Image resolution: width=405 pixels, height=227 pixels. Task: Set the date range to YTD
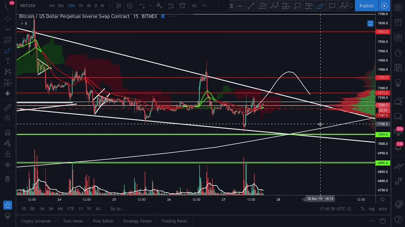(71, 209)
